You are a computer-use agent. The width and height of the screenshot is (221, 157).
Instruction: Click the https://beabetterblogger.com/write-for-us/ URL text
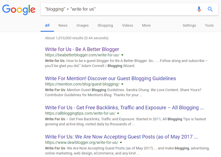click(82, 55)
